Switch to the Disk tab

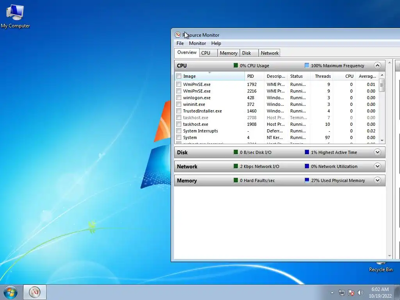[249, 53]
